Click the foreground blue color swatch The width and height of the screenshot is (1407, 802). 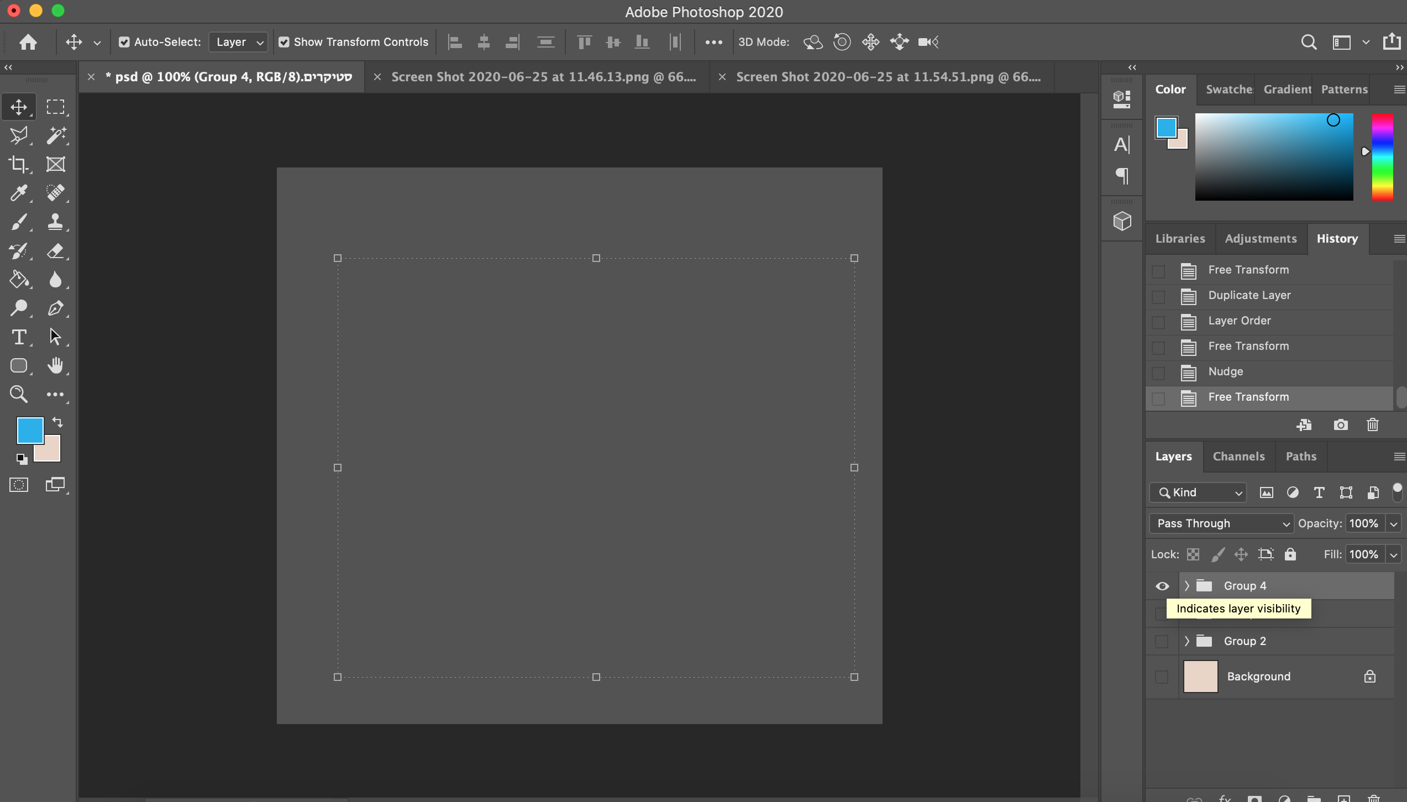click(30, 431)
